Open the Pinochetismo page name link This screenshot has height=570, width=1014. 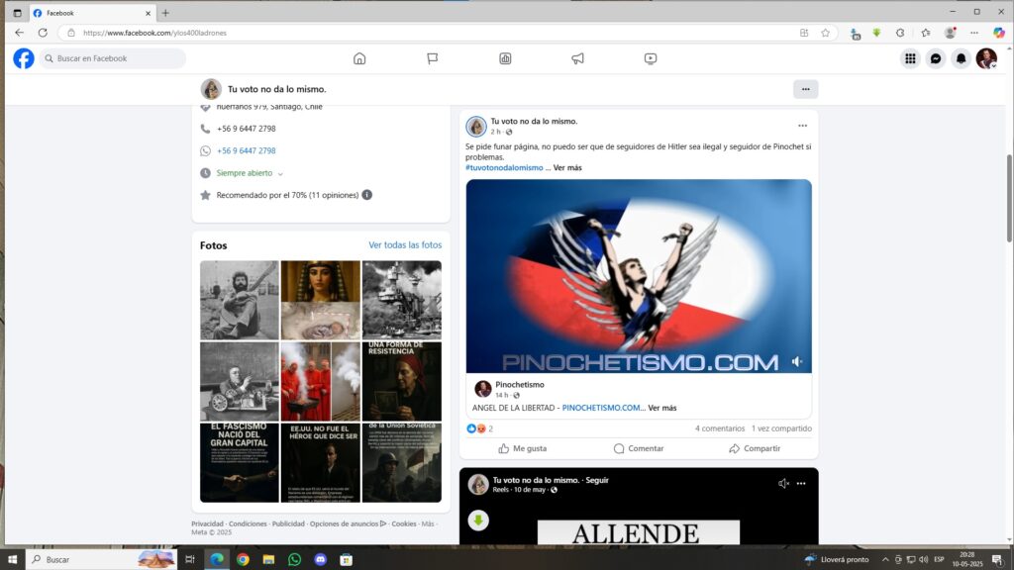(520, 385)
